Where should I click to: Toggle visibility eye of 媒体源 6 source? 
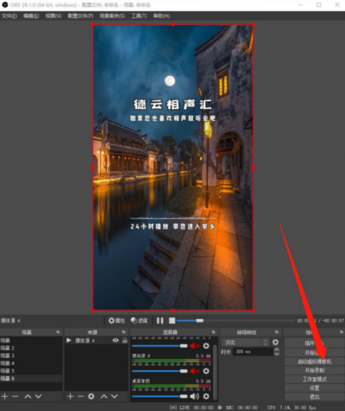(115, 341)
